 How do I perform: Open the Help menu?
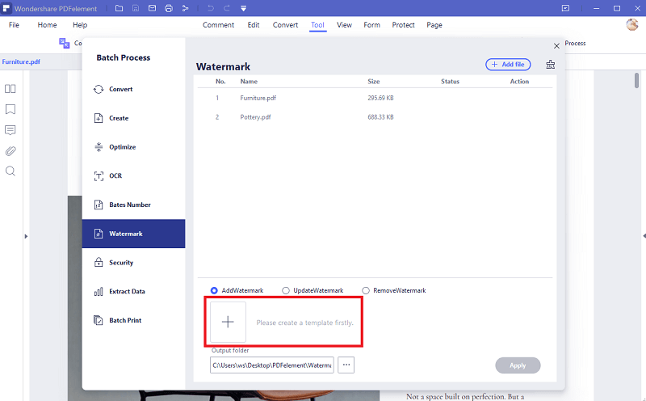(x=80, y=25)
